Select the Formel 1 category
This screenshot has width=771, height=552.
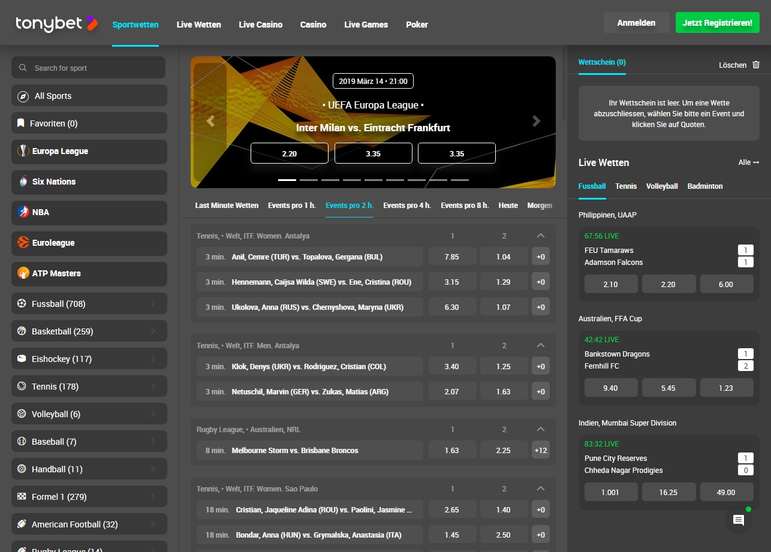(x=59, y=496)
